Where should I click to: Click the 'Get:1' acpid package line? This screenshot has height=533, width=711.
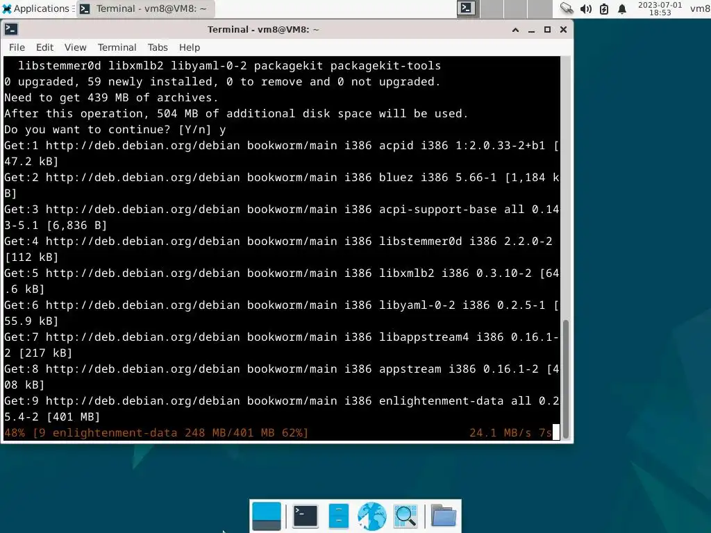tap(282, 153)
